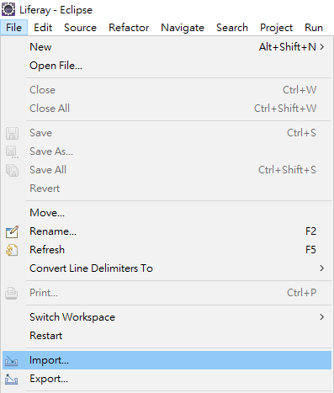Click the Import icon in menu
Image resolution: width=334 pixels, height=393 pixels.
[x=12, y=360]
